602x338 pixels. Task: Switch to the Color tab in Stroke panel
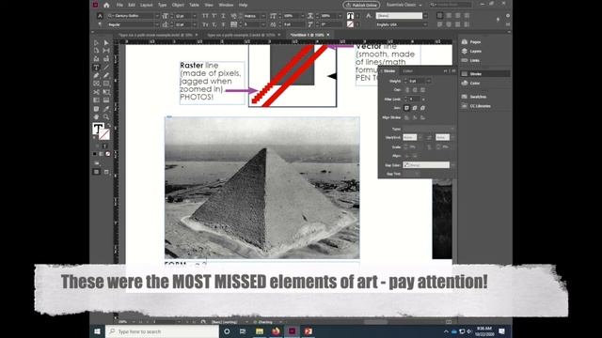[407, 71]
